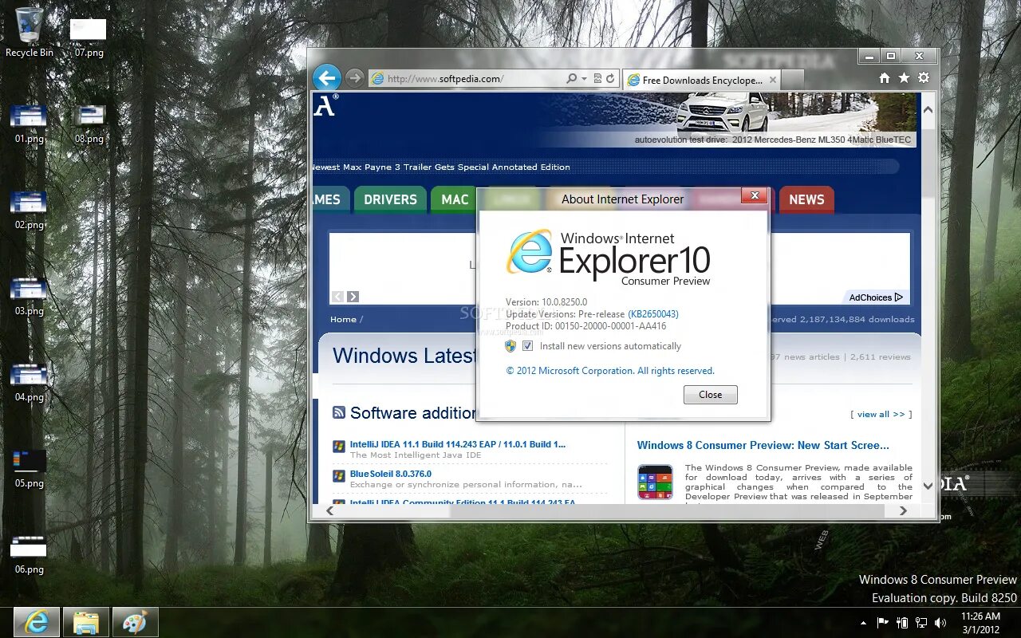Open File Explorer from taskbar
The height and width of the screenshot is (638, 1021).
coord(86,622)
